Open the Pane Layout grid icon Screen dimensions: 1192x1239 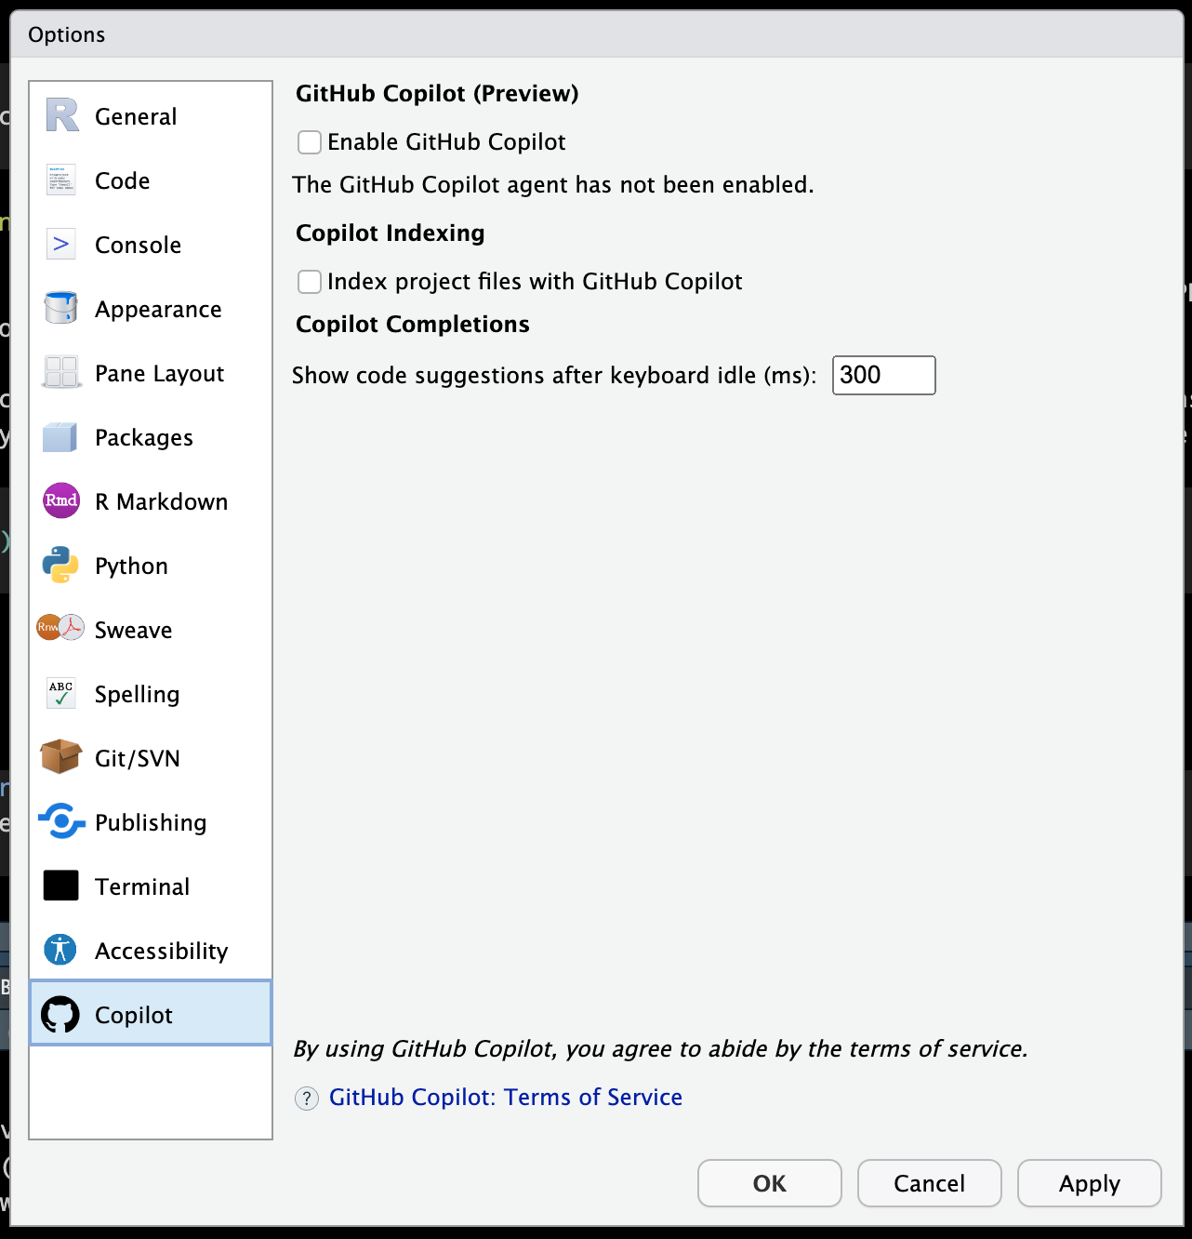(x=60, y=372)
